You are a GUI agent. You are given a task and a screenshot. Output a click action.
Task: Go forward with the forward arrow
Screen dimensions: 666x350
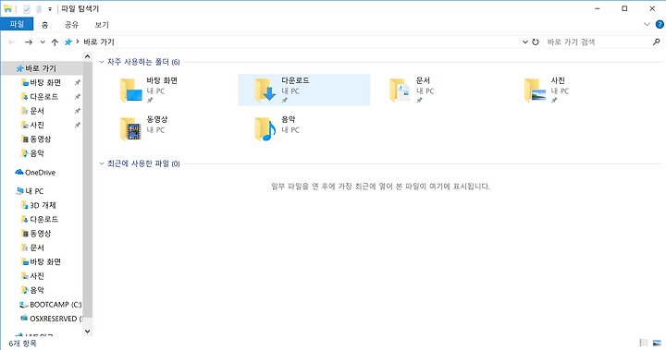pyautogui.click(x=29, y=42)
